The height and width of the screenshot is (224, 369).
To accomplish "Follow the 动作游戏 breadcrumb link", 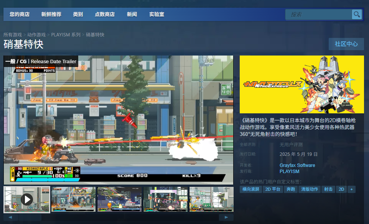I will pyautogui.click(x=36, y=35).
